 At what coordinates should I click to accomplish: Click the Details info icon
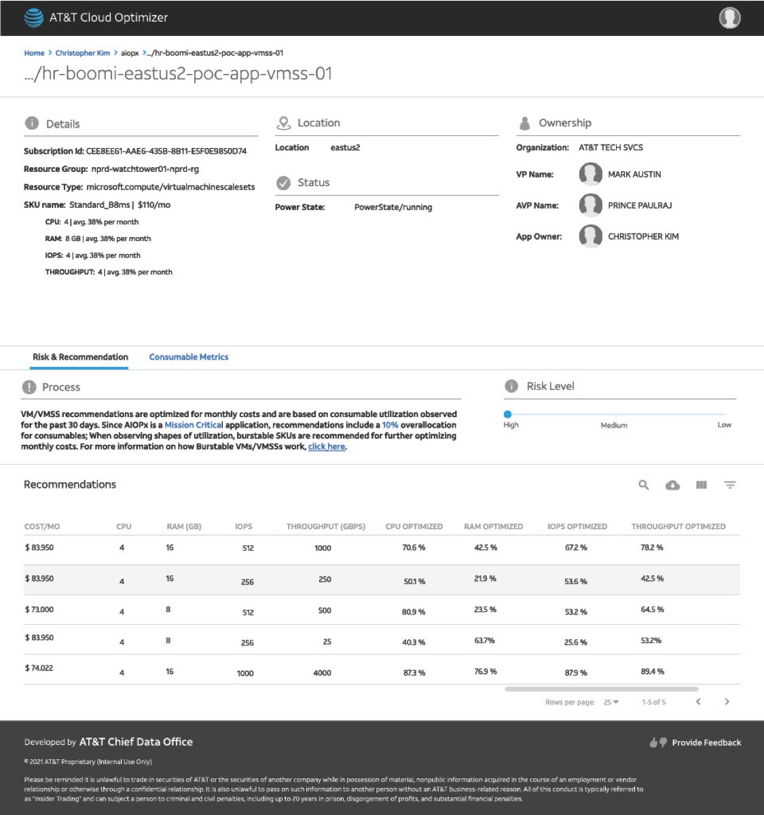31,123
